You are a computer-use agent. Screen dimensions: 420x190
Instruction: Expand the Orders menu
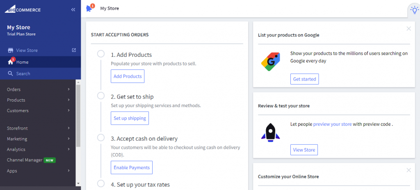pos(14,89)
